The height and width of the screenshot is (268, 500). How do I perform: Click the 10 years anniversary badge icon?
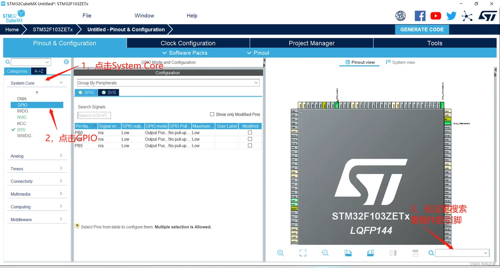coord(401,16)
